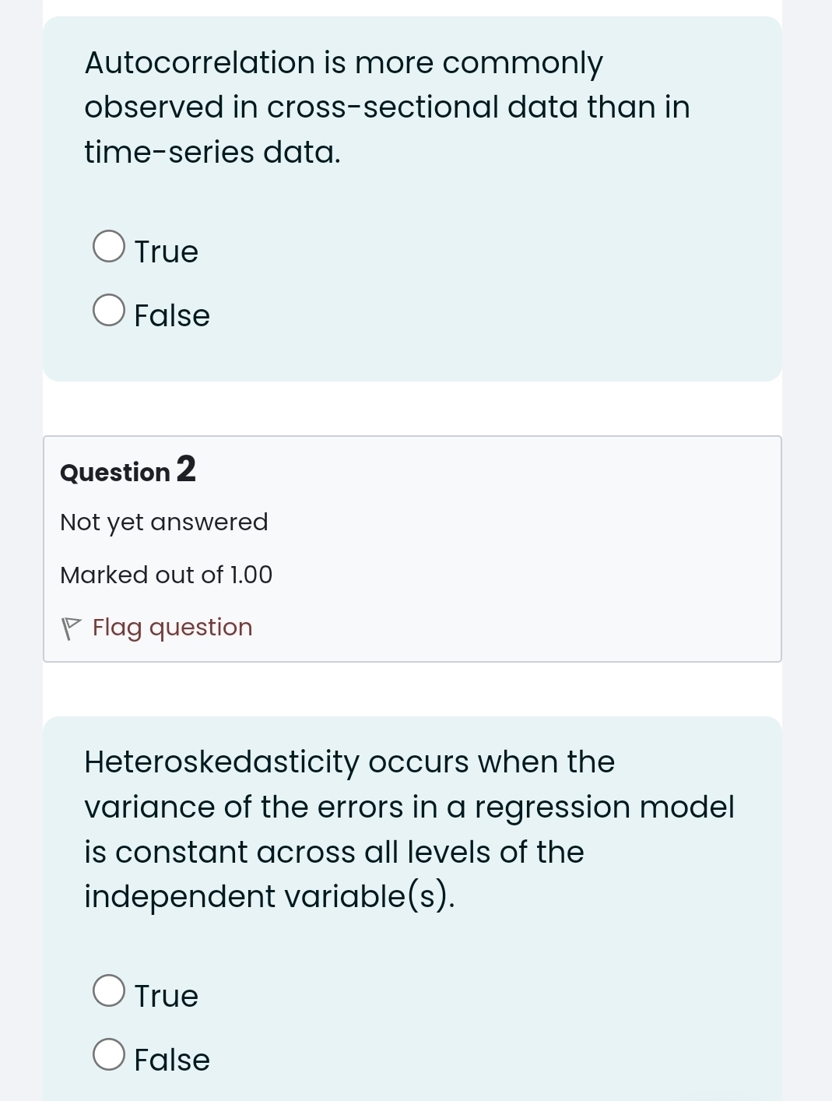Image resolution: width=832 pixels, height=1101 pixels.
Task: Click the autocorrelation question statement text
Action: [x=386, y=107]
